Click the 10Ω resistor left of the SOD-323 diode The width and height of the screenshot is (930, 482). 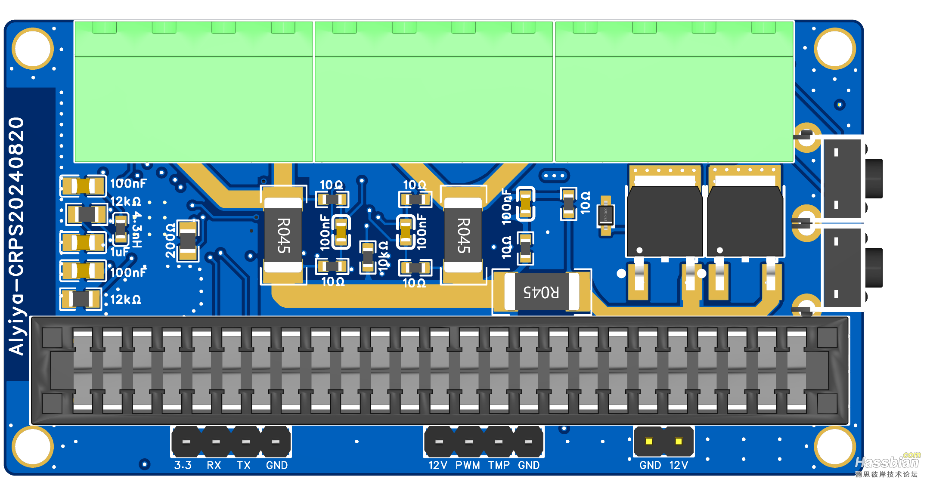point(569,203)
